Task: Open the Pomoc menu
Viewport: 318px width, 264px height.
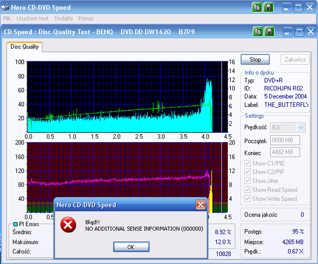Action: coord(86,19)
